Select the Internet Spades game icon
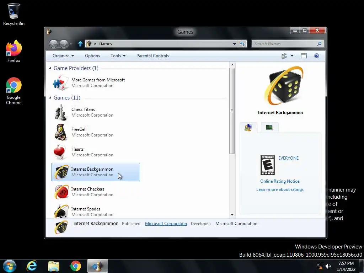 point(61,211)
